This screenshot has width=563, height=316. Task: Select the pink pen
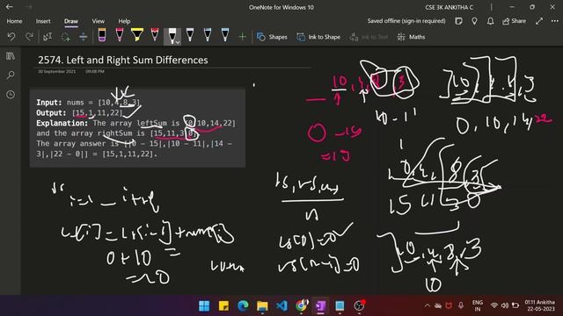pyautogui.click(x=120, y=35)
